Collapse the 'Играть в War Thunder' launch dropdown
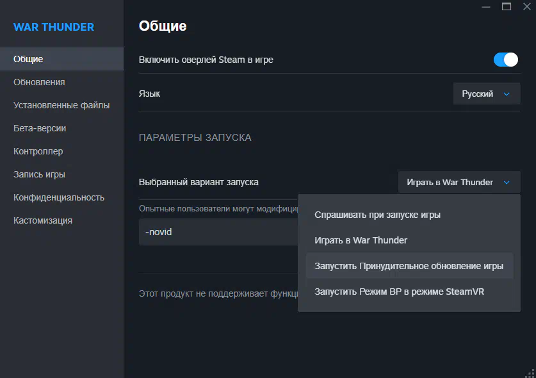Viewport: 536px width, 378px height. coord(459,182)
